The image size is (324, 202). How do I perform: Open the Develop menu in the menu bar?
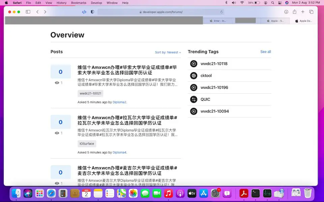[x=96, y=3]
